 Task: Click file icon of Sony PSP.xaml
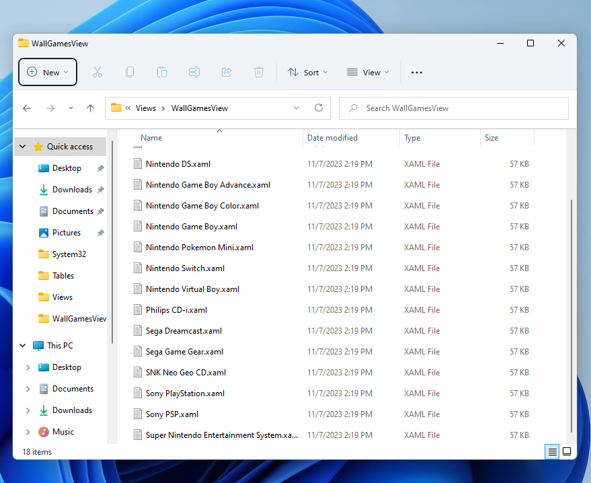(138, 414)
